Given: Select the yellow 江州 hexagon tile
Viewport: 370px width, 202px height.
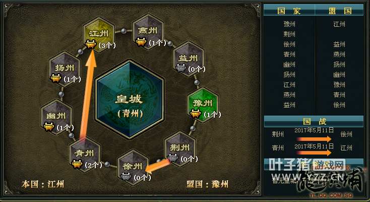Looking at the screenshot, I should click(x=99, y=34).
